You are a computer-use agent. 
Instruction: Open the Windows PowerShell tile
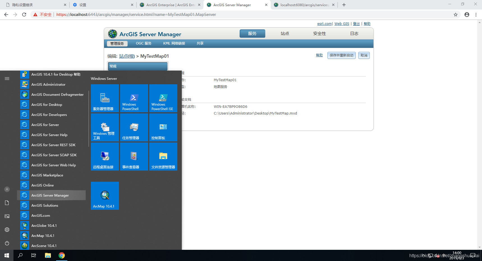tap(134, 98)
